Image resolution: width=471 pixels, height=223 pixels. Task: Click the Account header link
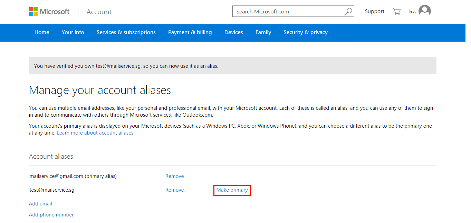click(99, 12)
